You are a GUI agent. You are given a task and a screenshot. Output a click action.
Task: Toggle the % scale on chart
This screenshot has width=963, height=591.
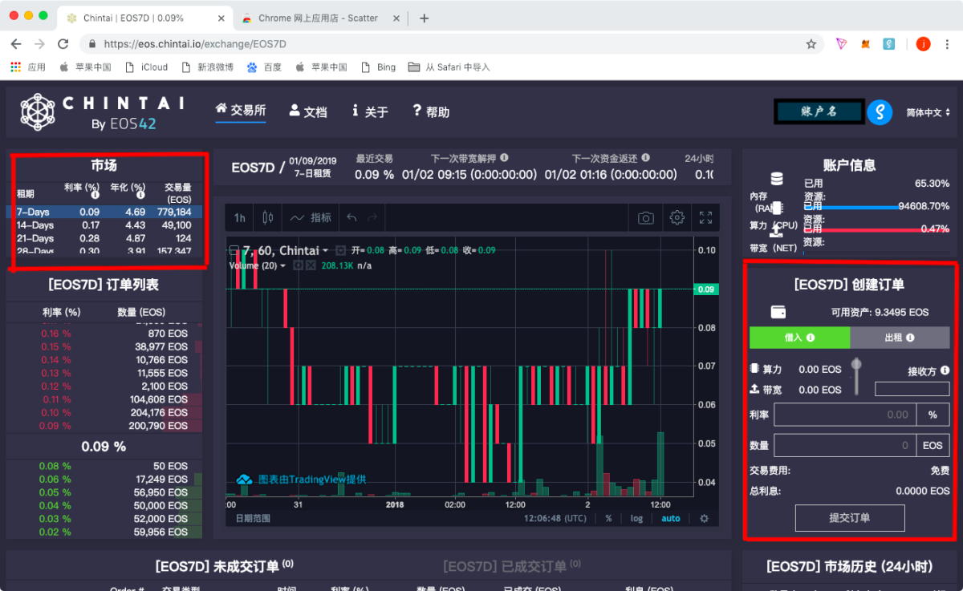coord(608,518)
